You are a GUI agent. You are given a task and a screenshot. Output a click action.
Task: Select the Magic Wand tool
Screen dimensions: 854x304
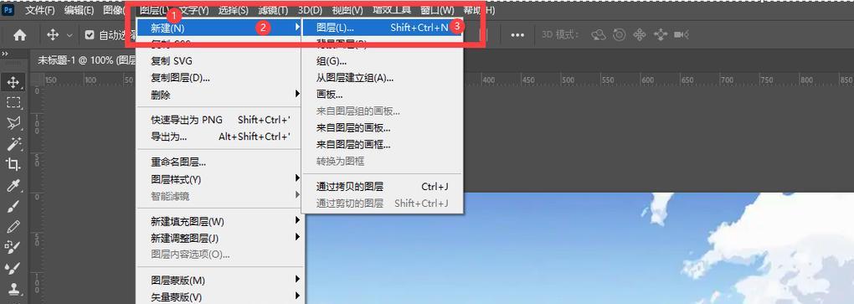pos(13,144)
